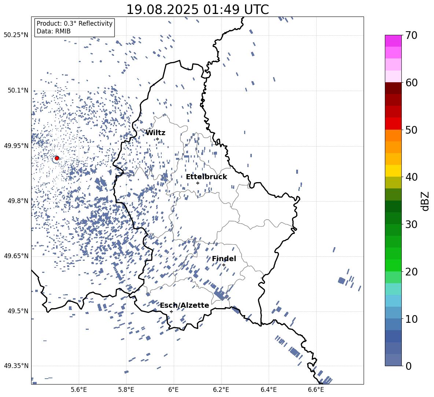Click the longitude label 6°E

click(173, 390)
